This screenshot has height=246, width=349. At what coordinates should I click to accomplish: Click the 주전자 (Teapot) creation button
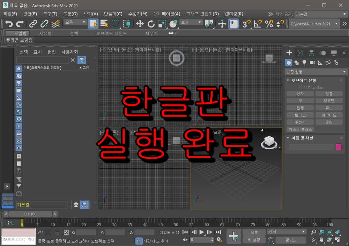[300, 122]
